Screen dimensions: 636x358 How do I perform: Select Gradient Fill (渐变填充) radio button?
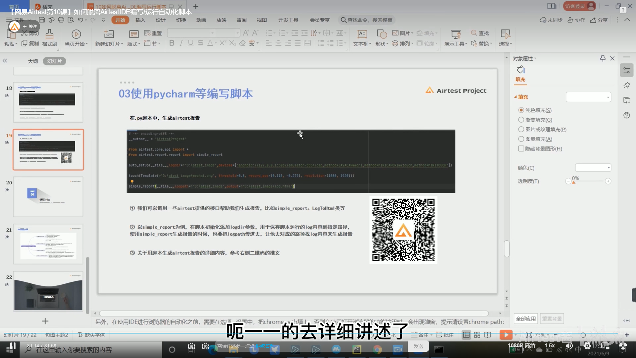pos(521,120)
